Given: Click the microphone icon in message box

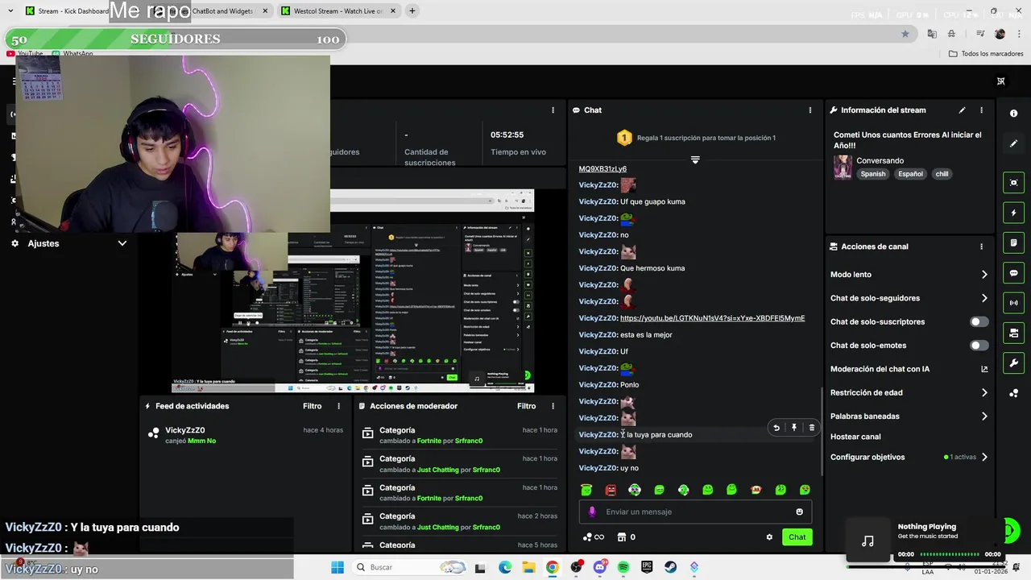Looking at the screenshot, I should 592,512.
